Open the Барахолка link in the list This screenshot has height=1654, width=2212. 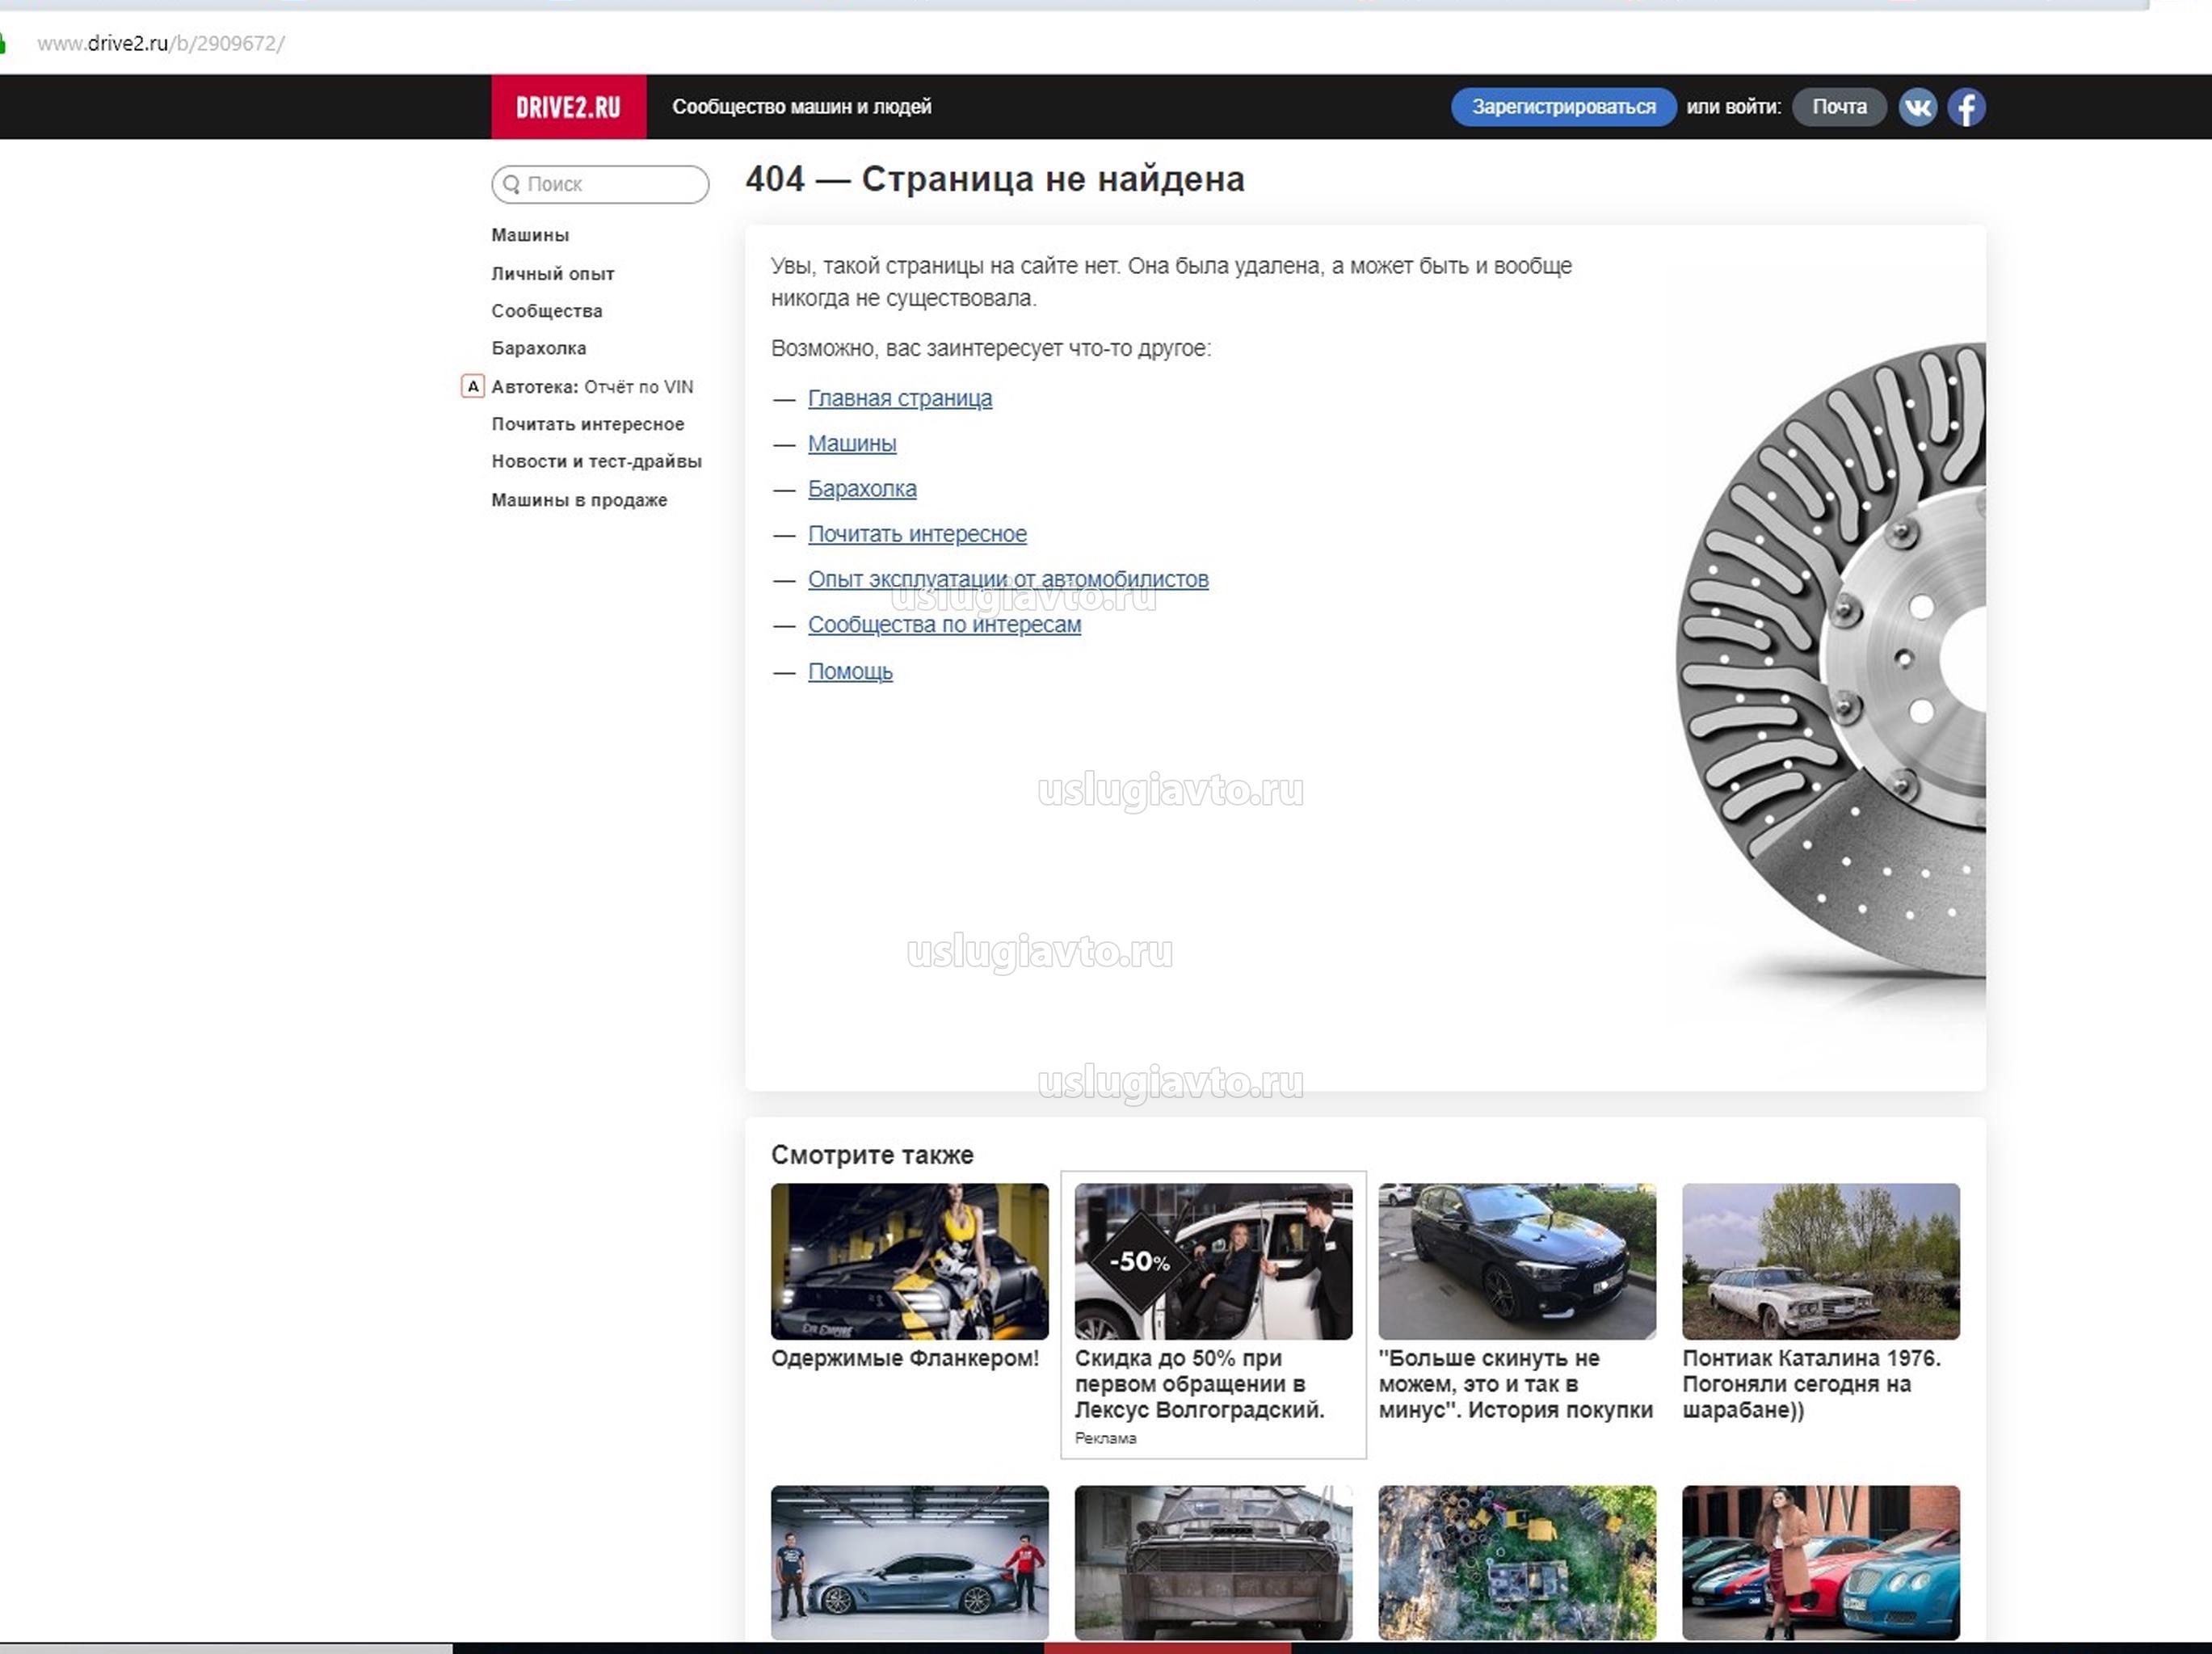861,489
